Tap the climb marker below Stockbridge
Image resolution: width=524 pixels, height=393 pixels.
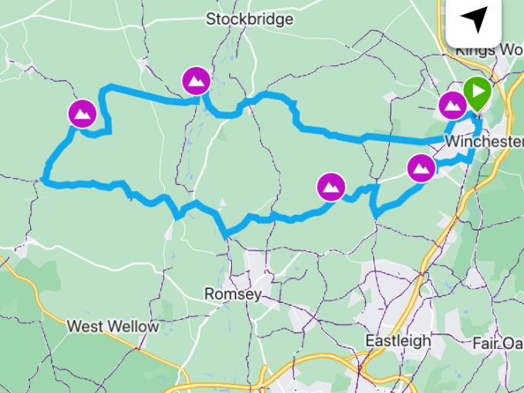tap(196, 81)
